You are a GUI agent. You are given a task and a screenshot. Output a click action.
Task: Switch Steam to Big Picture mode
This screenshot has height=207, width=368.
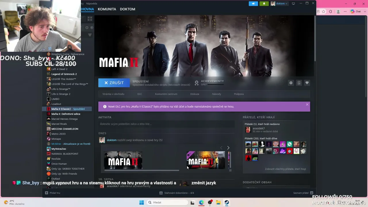293,3
